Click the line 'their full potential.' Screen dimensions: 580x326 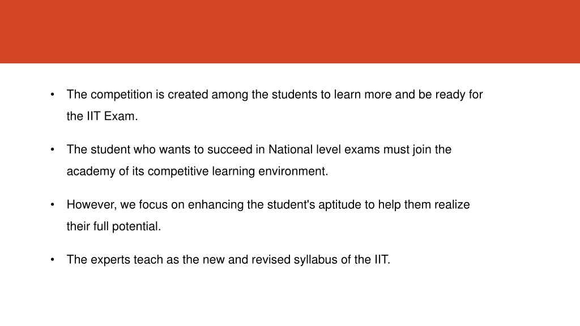113,226
